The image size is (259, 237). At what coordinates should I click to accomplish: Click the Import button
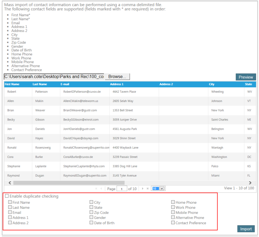click(x=246, y=229)
